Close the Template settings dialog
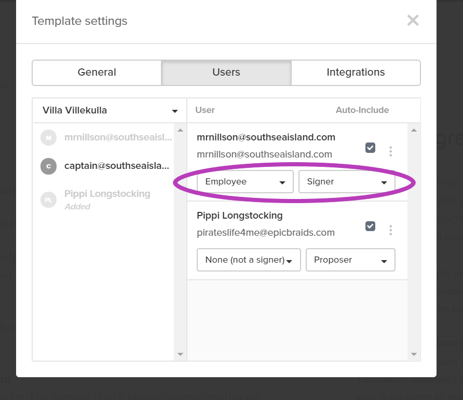 pyautogui.click(x=413, y=21)
